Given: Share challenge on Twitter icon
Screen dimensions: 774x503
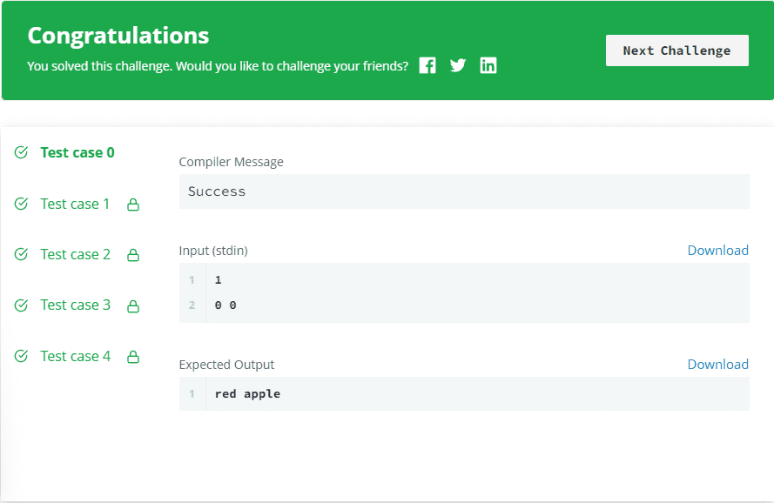Looking at the screenshot, I should (x=458, y=65).
